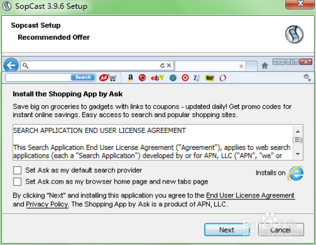This screenshot has height=245, width=316.
Task: Click the 'Recommended Offer' heading
Action: click(54, 37)
